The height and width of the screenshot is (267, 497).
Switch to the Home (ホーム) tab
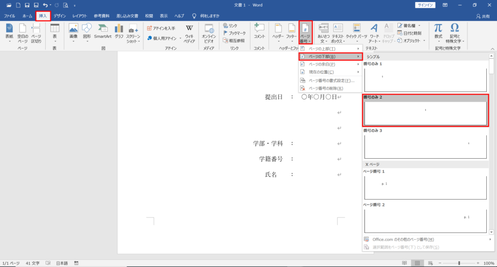[27, 16]
